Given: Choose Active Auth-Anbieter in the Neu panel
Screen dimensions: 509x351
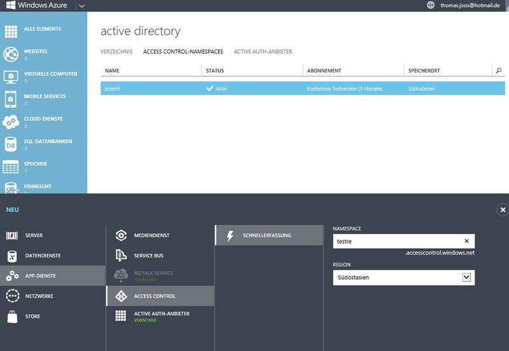Looking at the screenshot, I should coord(162,313).
